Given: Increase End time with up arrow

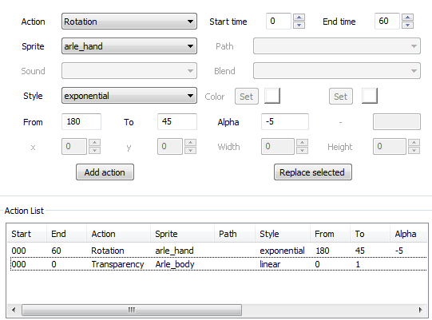Looking at the screenshot, I should point(407,18).
